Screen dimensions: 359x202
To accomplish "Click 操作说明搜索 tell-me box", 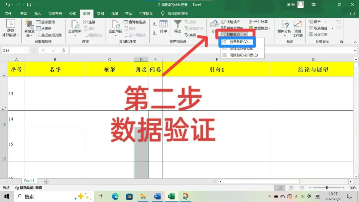I will coord(178,14).
